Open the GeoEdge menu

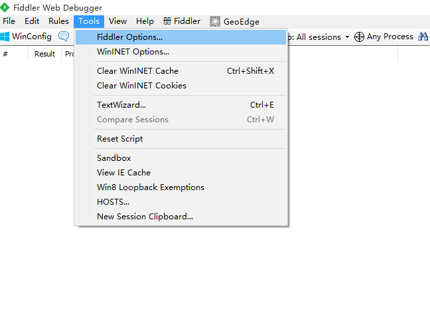tap(234, 21)
